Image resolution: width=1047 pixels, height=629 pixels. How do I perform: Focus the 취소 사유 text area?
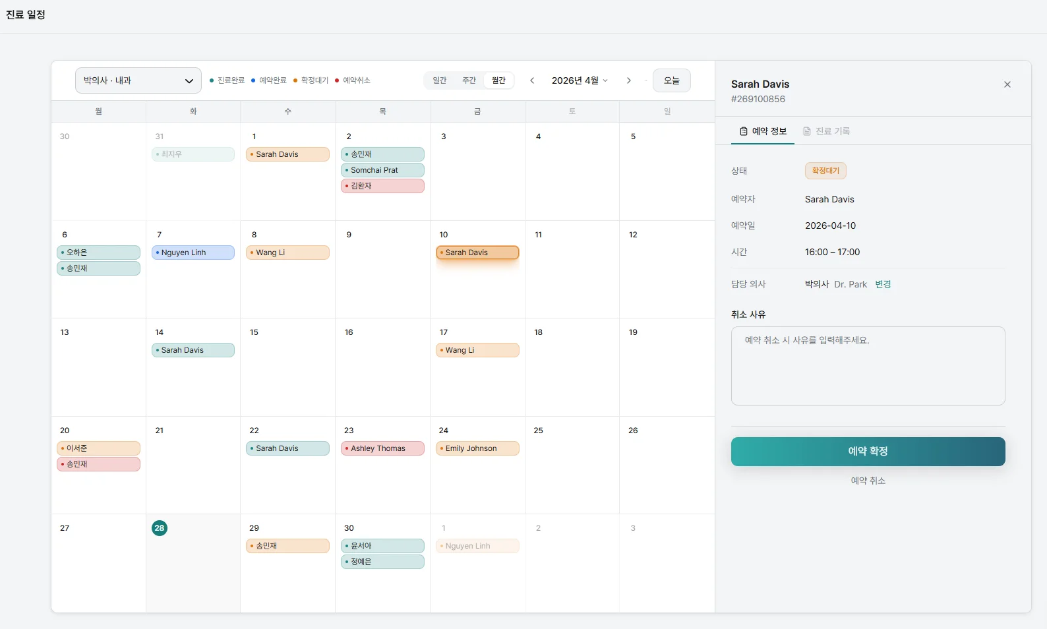[868, 366]
